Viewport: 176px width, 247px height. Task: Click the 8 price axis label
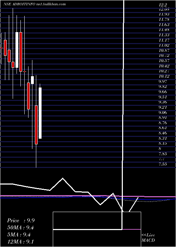tap(160, 149)
